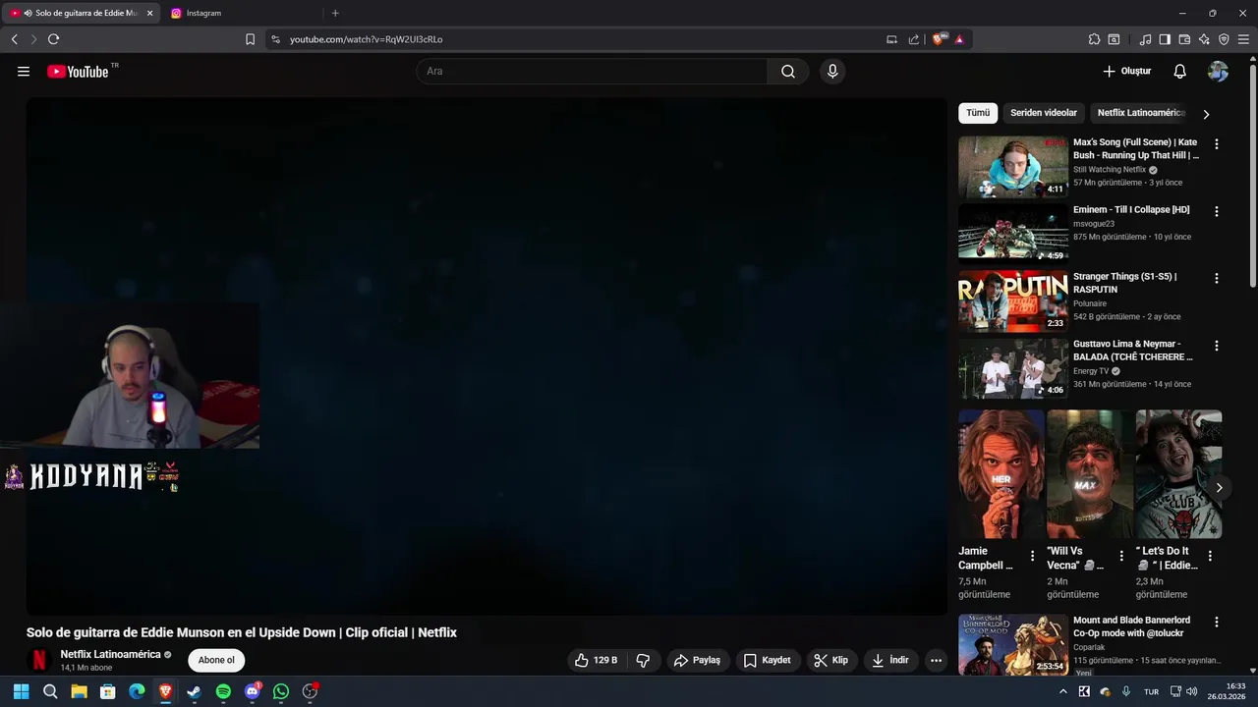The width and height of the screenshot is (1258, 707).
Task: Open Brave Leo AI sparkle icon
Action: click(x=1204, y=39)
